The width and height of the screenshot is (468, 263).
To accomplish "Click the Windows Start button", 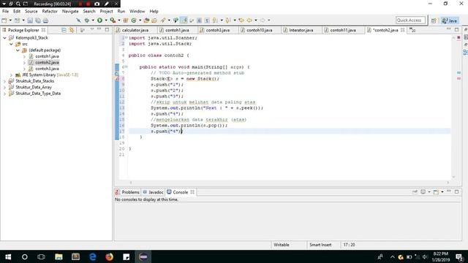I will [8, 256].
